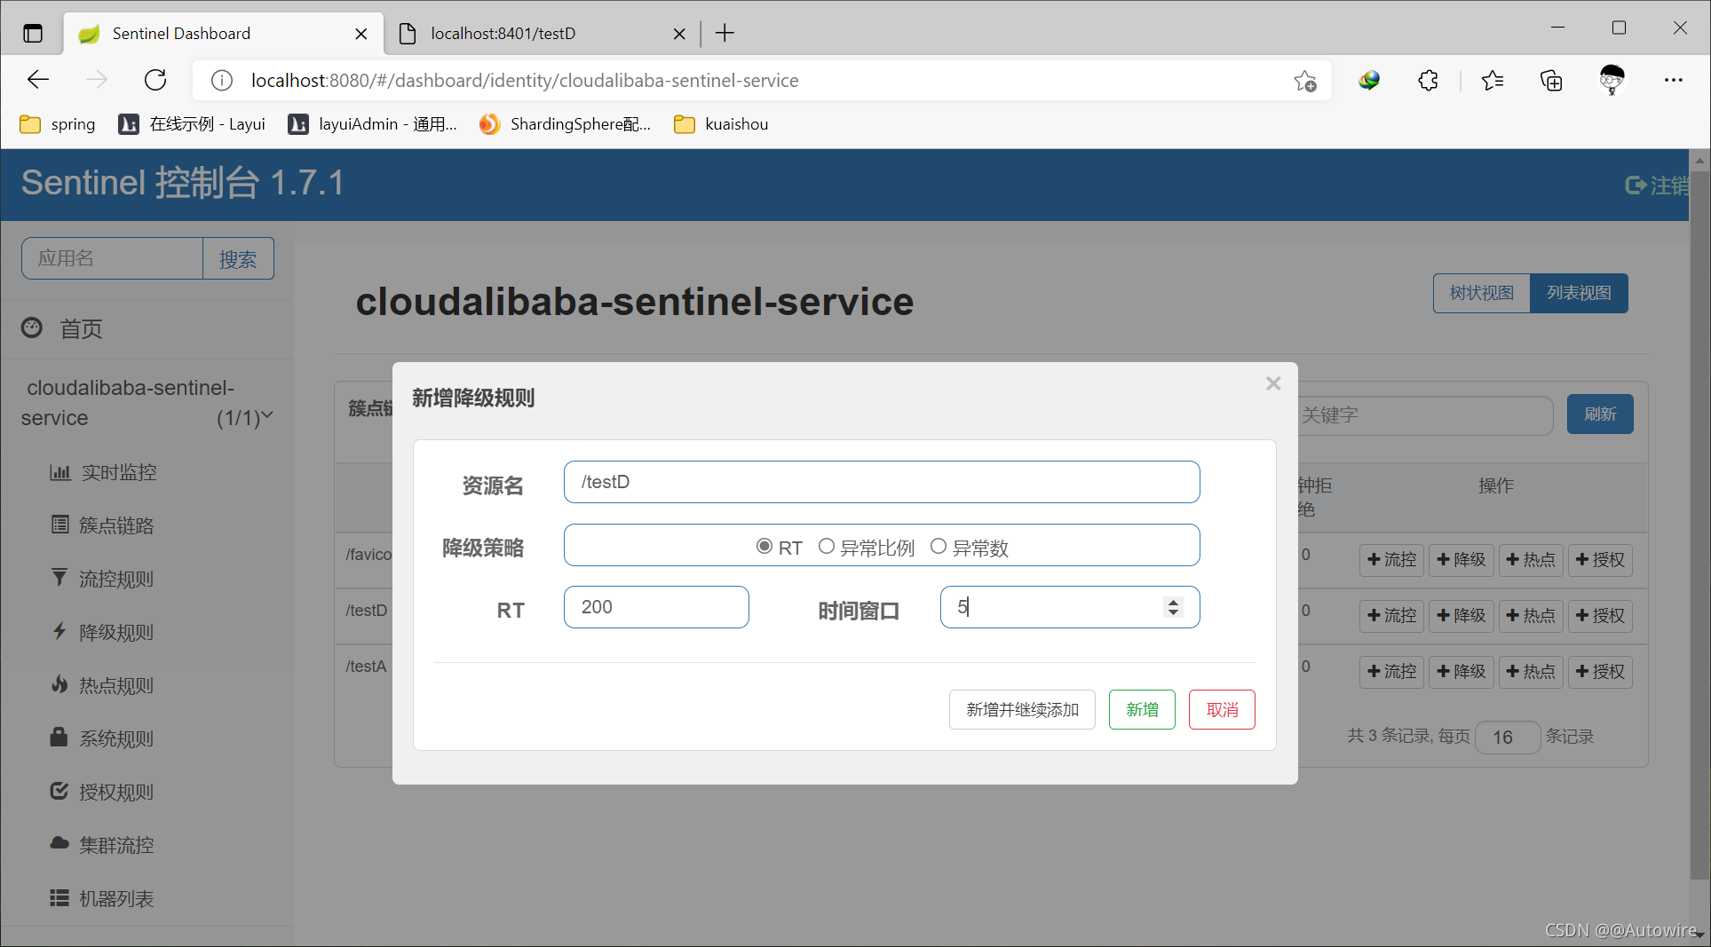Image resolution: width=1711 pixels, height=947 pixels.
Task: Click the records-per-page field showing 16
Action: 1507,738
